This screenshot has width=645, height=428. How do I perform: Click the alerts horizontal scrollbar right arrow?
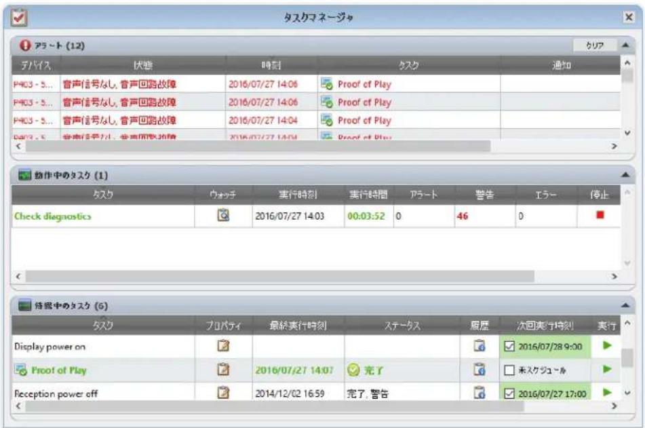(614, 146)
